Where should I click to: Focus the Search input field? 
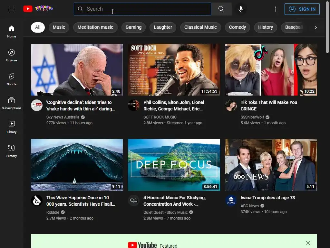pos(142,9)
